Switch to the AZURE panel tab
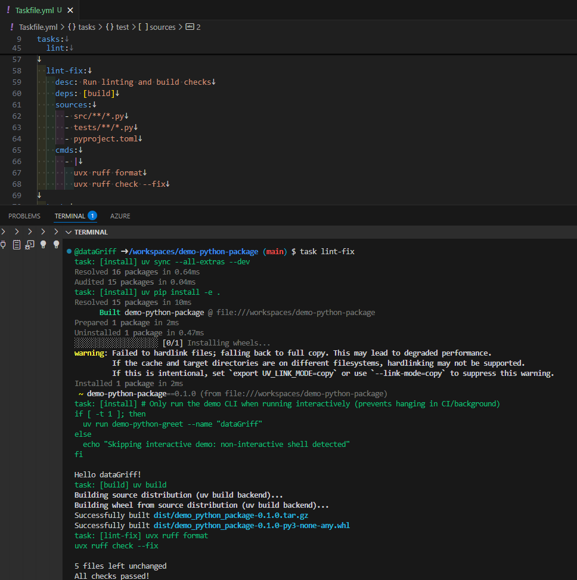The height and width of the screenshot is (580, 577). [x=120, y=216]
